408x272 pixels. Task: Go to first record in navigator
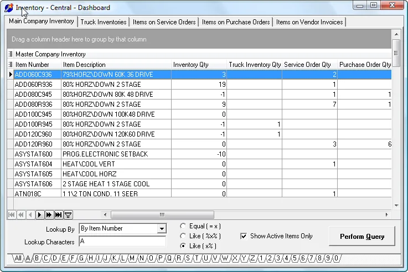click(x=12, y=215)
